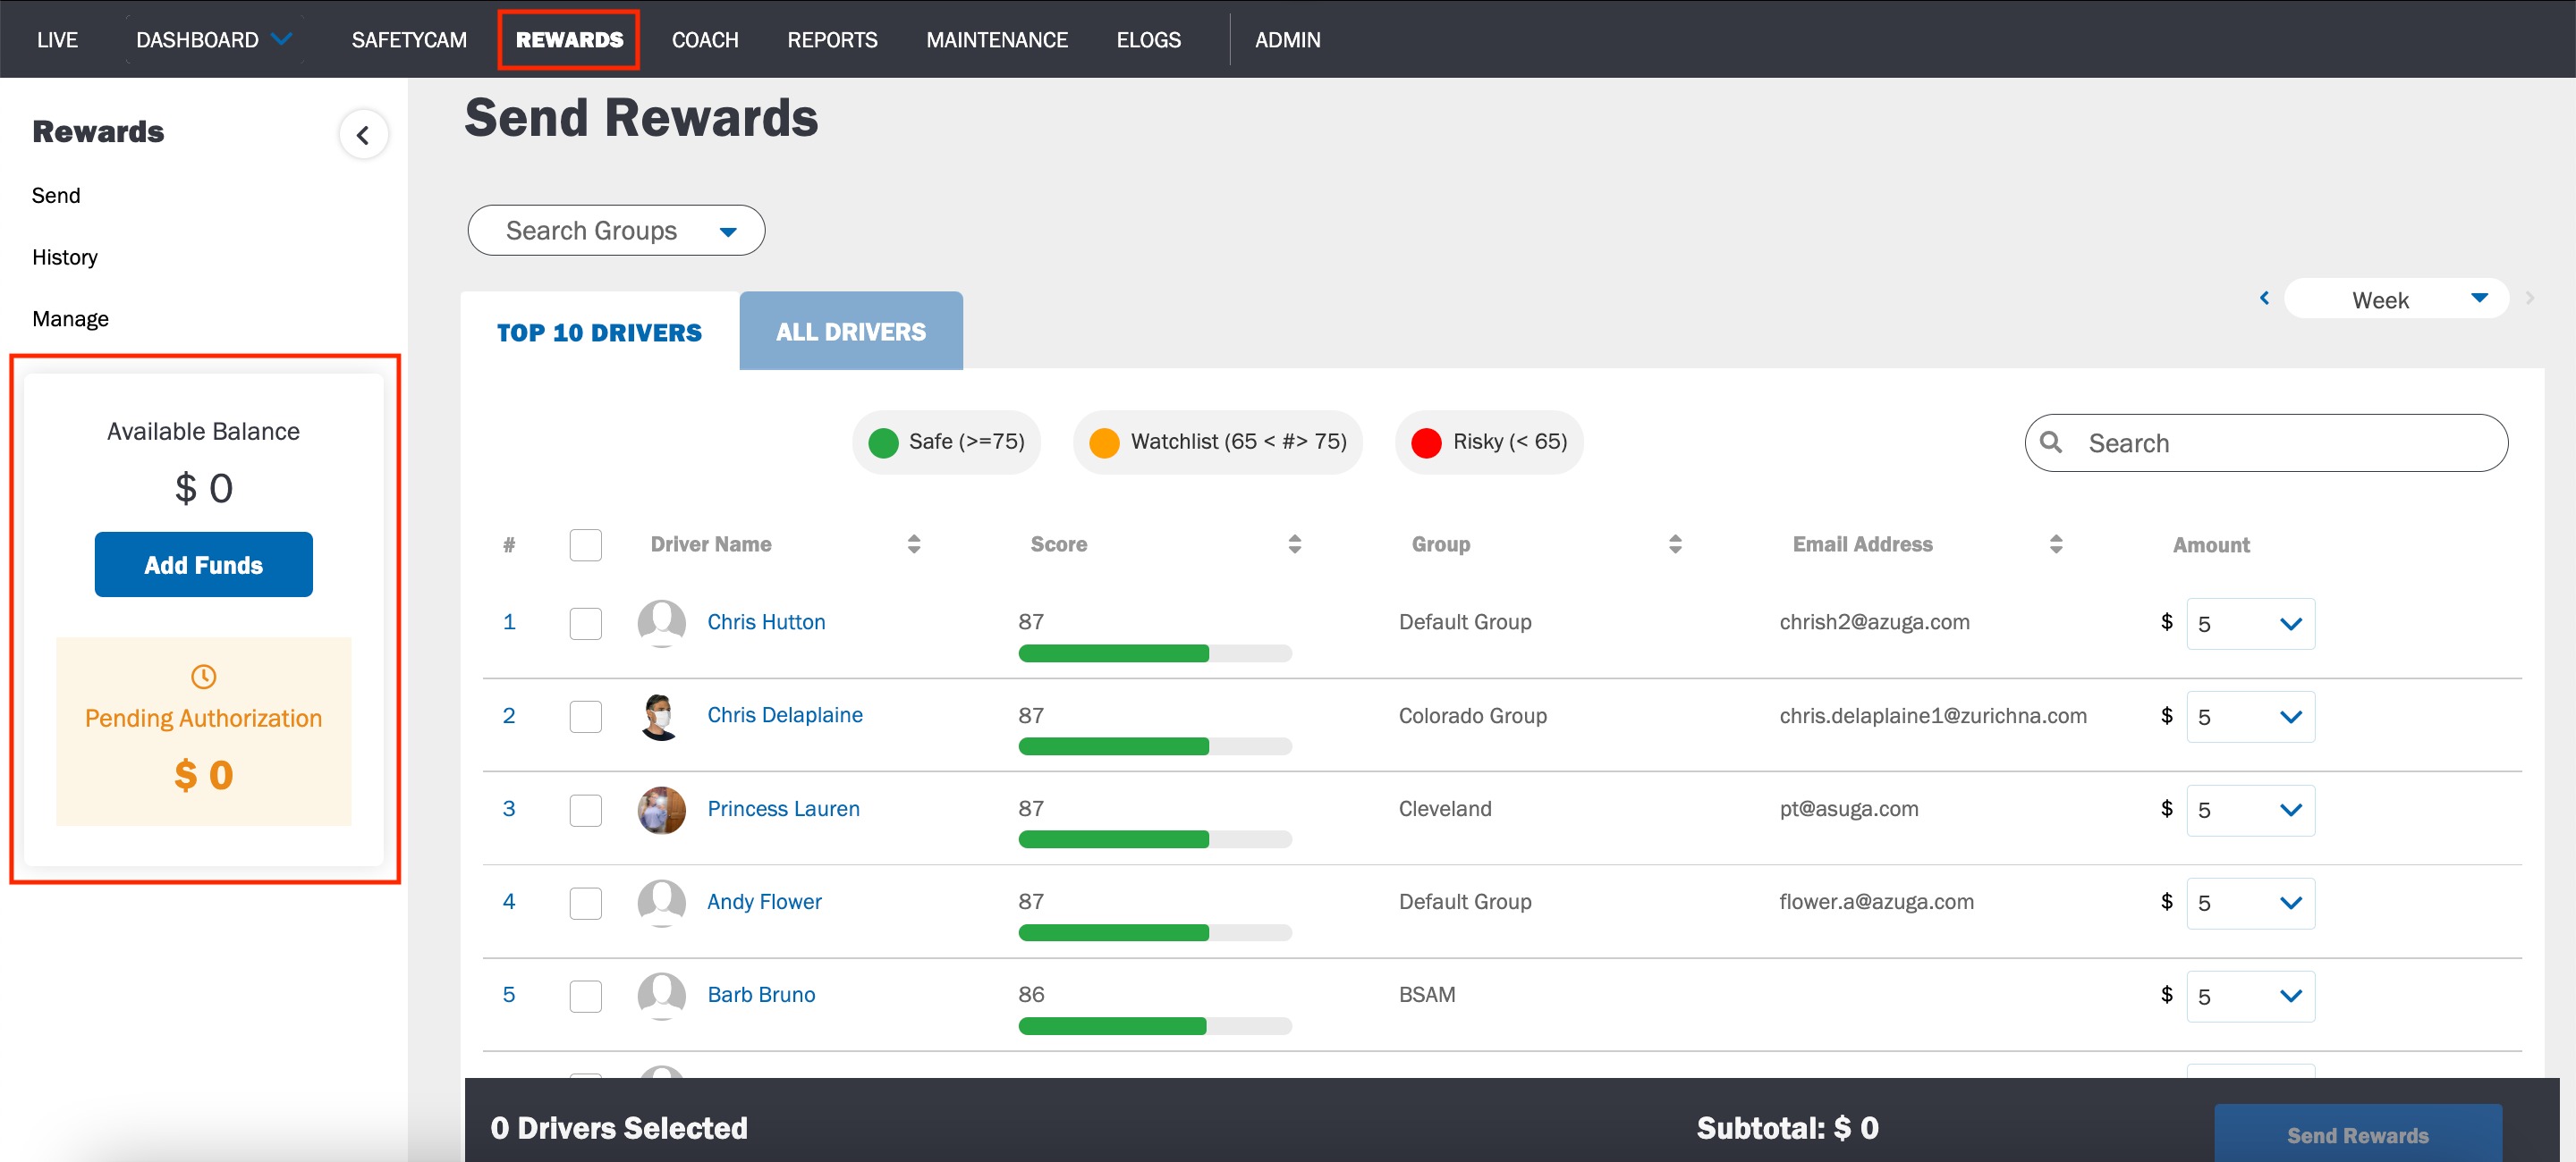Screen dimensions: 2576x1162
Task: Open the amount dropdown for Barb Bruno
Action: (x=2250, y=996)
